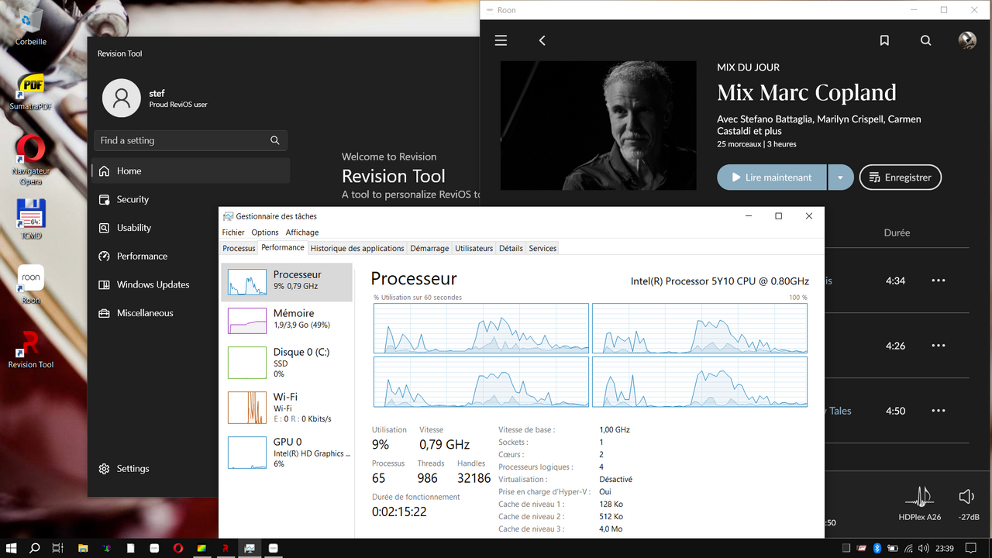Select SumatraPDF desktop shortcut
Image resolution: width=992 pixels, height=558 pixels.
tap(31, 91)
